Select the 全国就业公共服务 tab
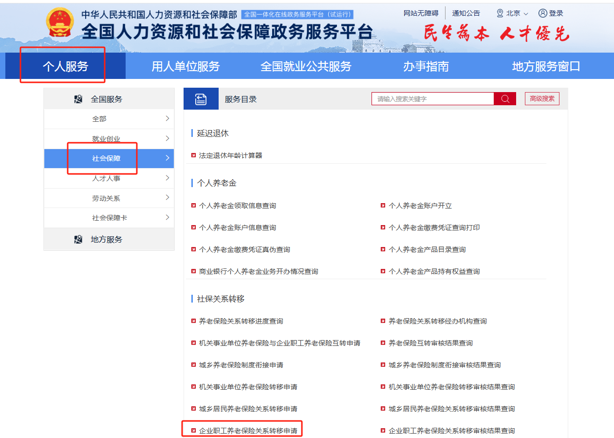 [306, 66]
